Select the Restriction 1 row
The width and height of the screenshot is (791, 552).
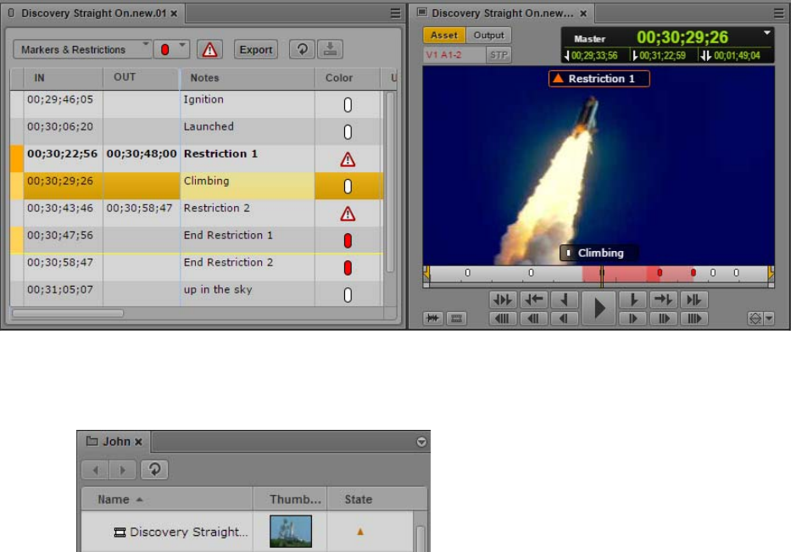(x=197, y=159)
